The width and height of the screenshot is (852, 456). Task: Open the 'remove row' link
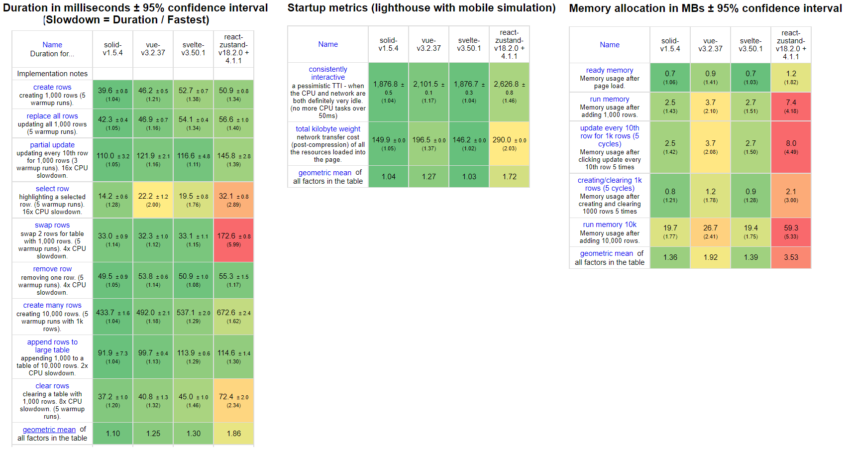tap(52, 269)
